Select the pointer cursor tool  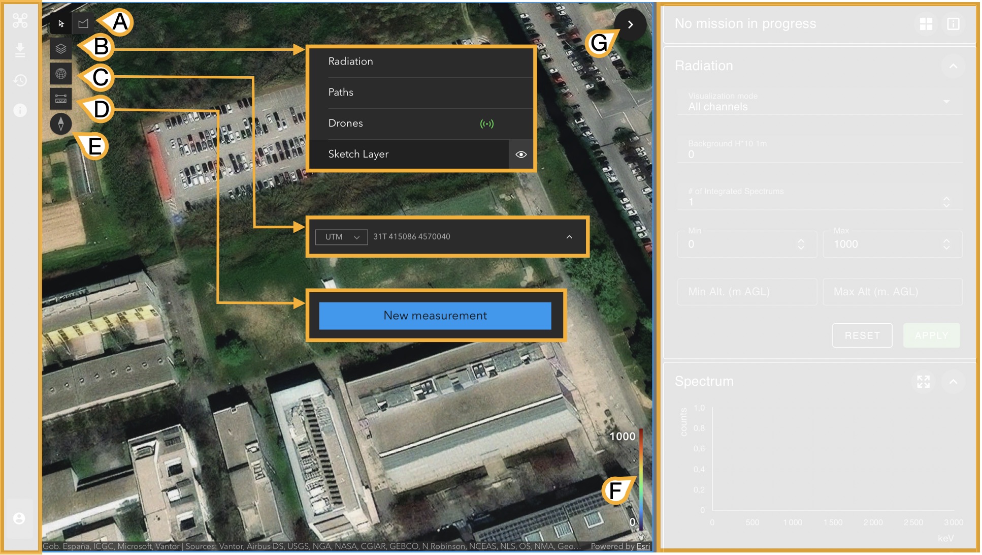(61, 23)
